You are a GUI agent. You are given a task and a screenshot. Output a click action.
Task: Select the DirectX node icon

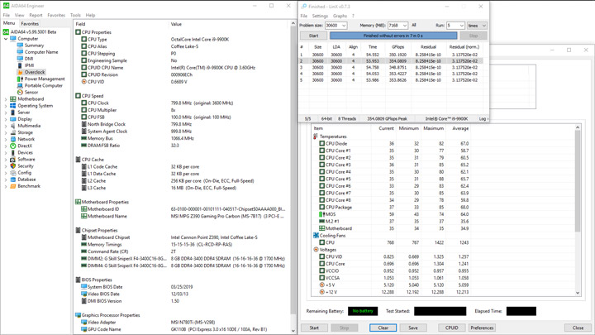pos(13,146)
